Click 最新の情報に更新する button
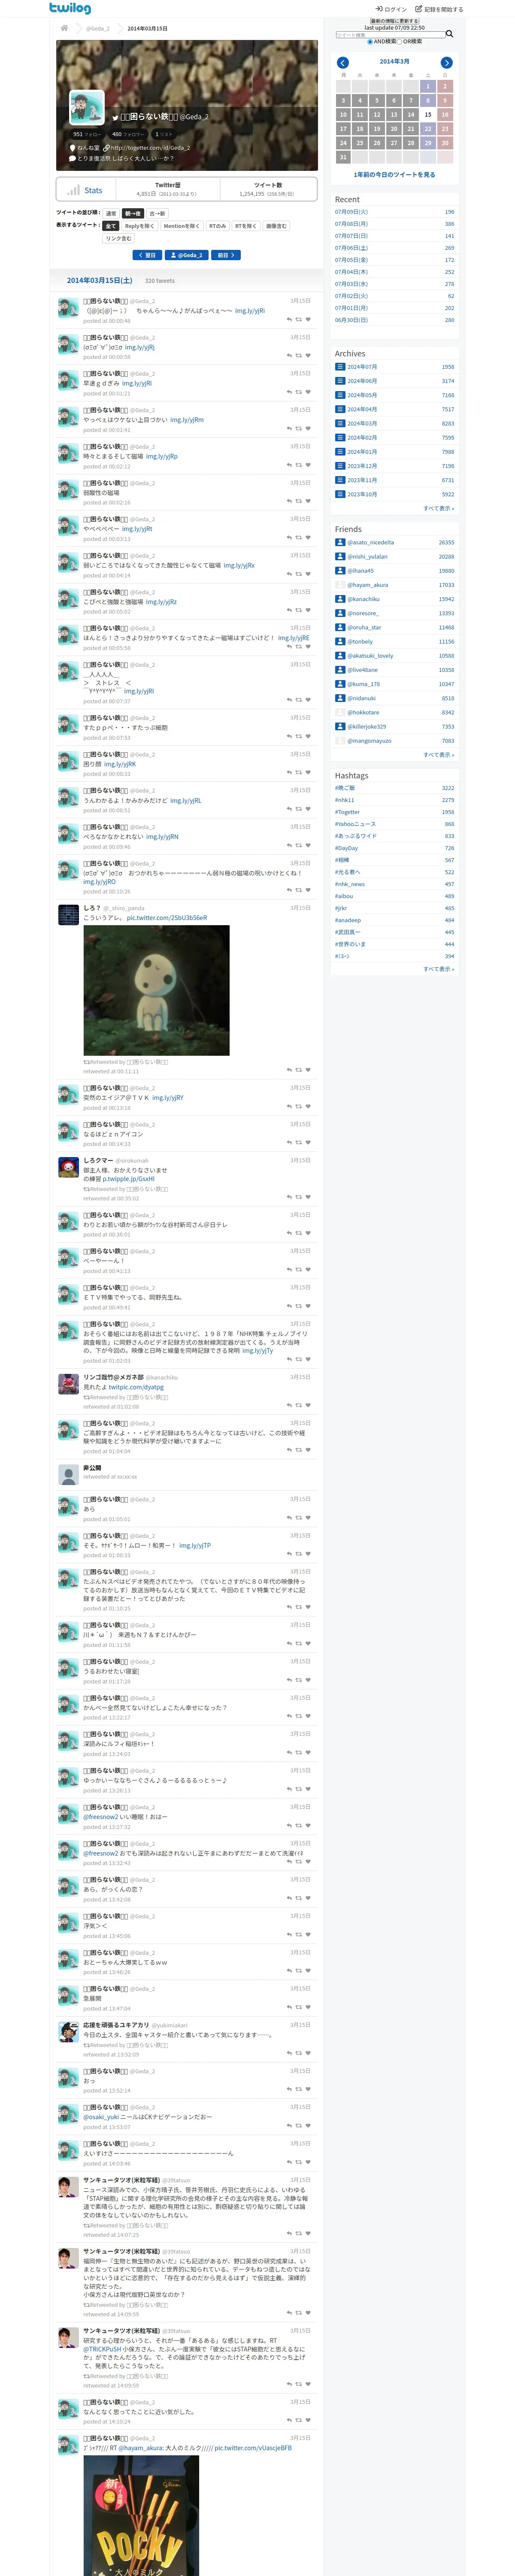 [x=394, y=21]
